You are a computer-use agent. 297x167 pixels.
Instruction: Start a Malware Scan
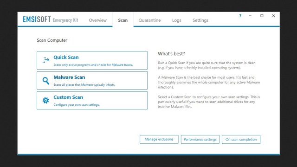(92, 80)
